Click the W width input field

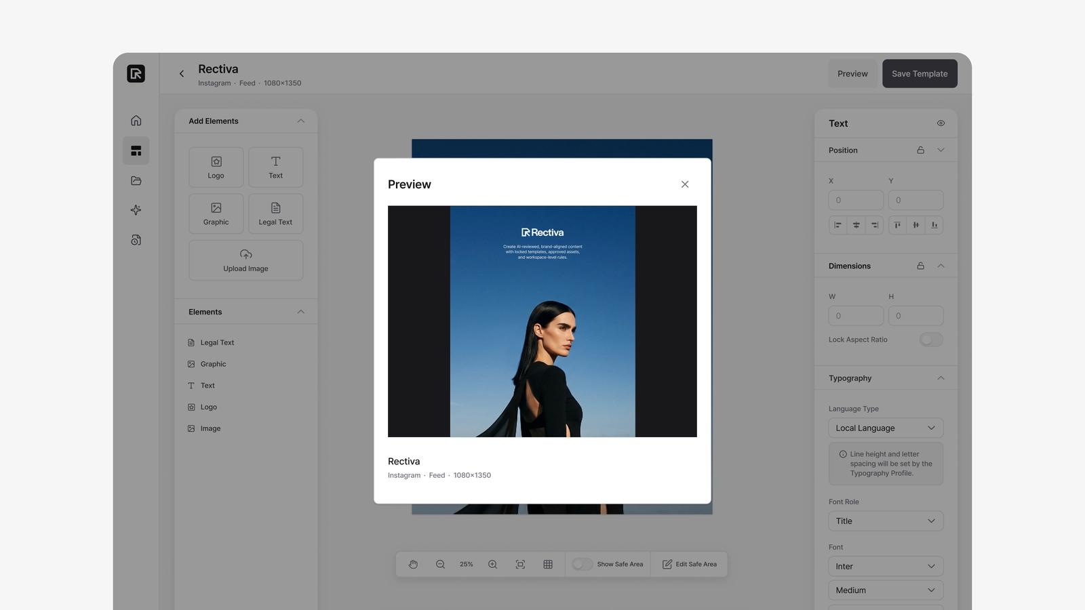(x=856, y=316)
